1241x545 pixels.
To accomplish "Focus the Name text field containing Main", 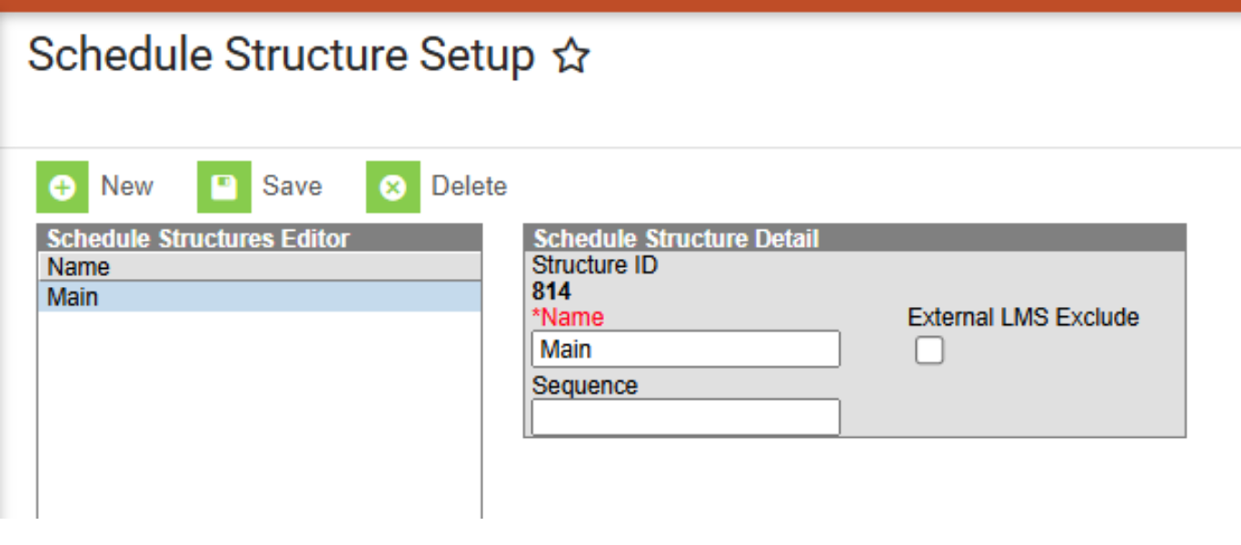I will click(686, 349).
